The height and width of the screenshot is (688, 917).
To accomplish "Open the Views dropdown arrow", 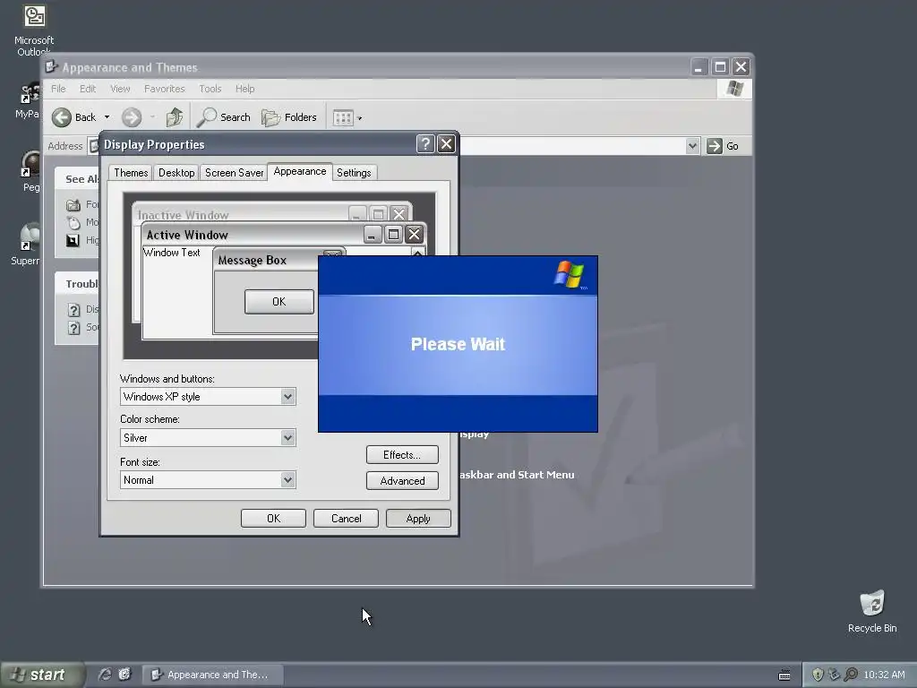I will (x=360, y=118).
